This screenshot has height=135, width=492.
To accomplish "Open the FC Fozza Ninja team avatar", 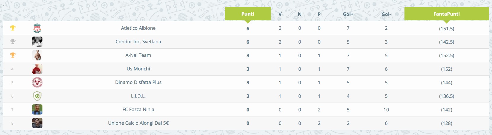I will click(37, 109).
